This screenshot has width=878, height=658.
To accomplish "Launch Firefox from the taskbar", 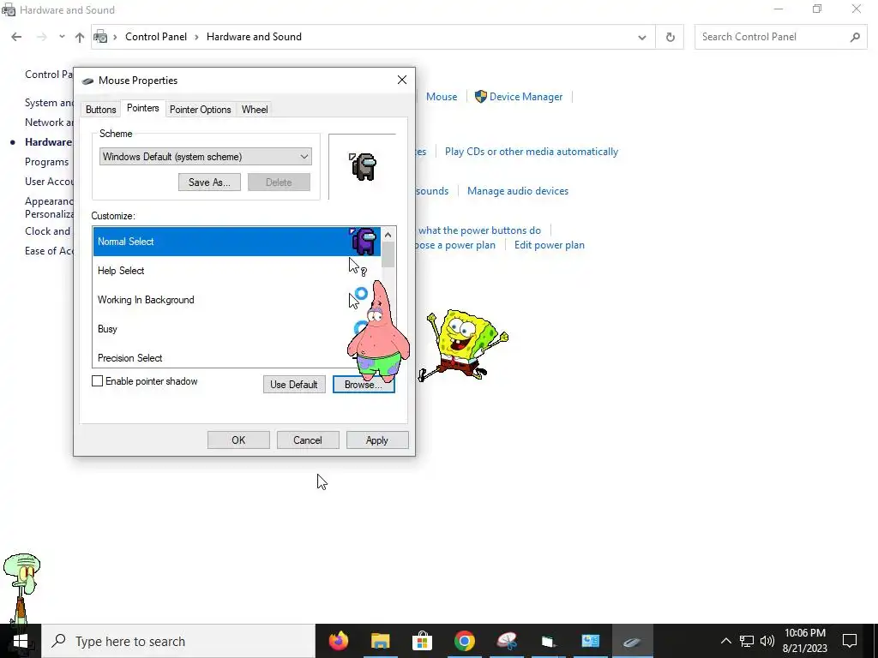I will coord(338,641).
